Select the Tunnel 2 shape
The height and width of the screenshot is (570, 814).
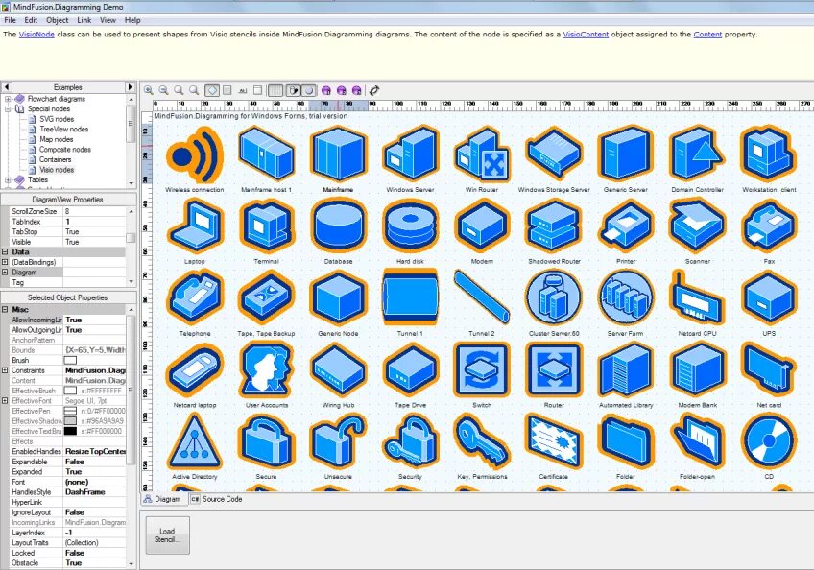(482, 298)
